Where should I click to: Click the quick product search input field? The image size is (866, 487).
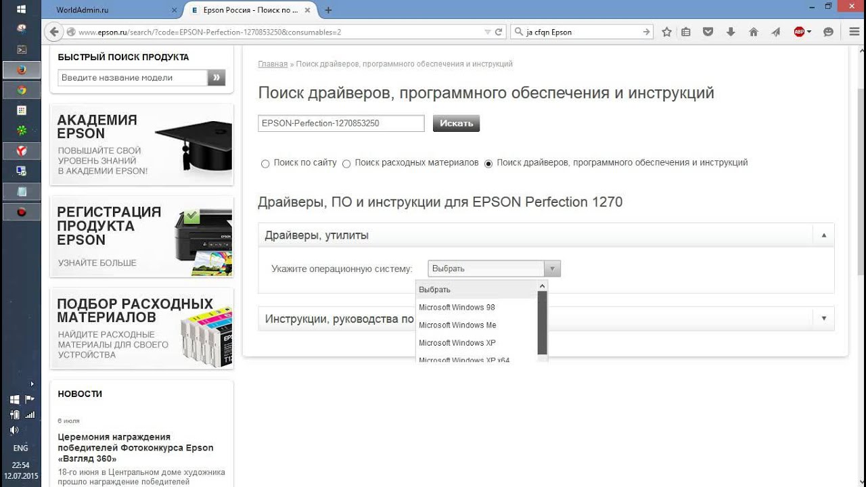[133, 78]
